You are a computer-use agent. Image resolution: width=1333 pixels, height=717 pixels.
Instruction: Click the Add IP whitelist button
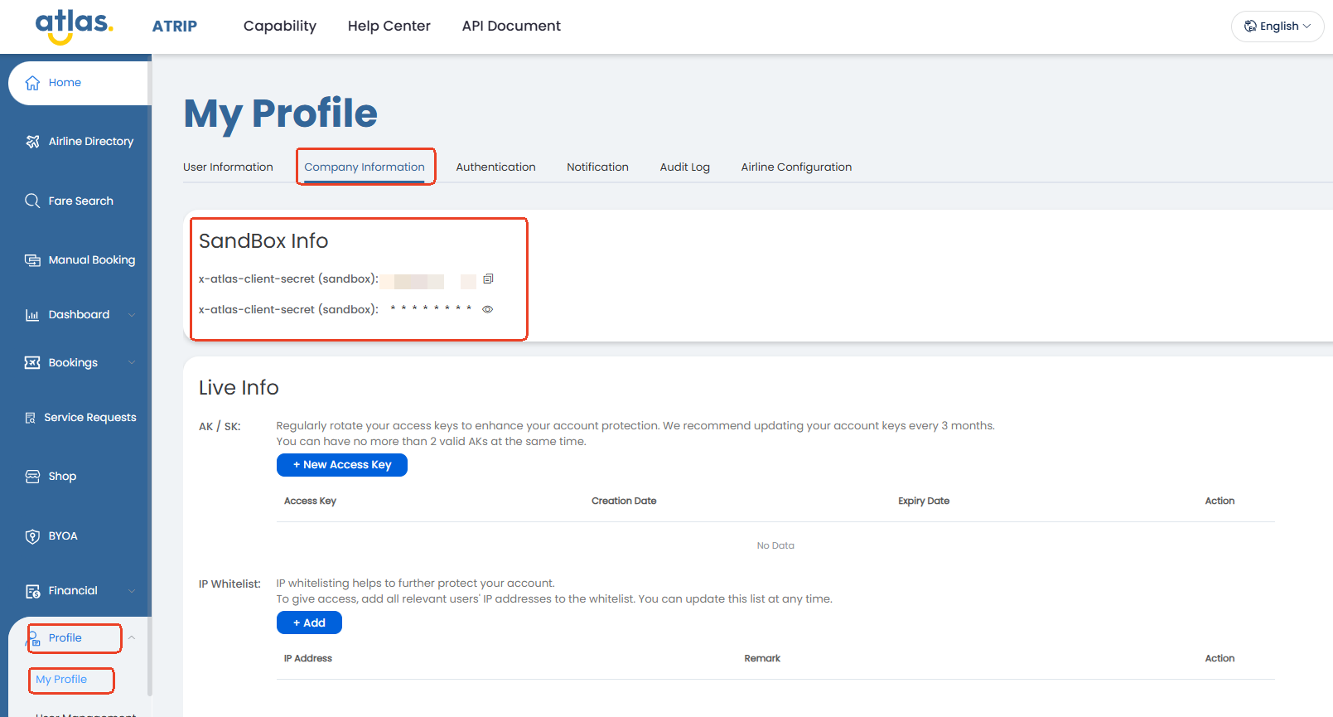coord(309,623)
